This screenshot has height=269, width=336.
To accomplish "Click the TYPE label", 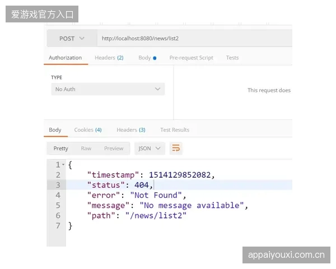I will [57, 77].
